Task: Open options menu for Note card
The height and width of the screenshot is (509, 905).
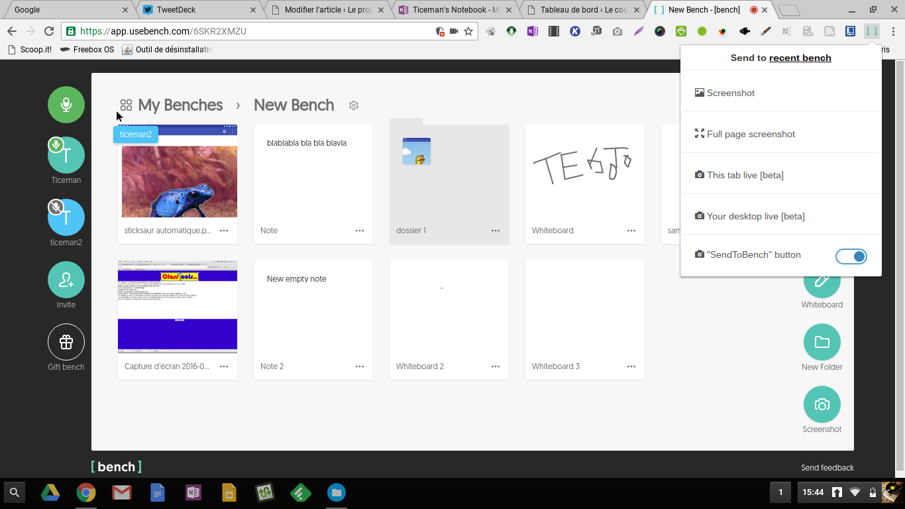Action: pos(360,231)
